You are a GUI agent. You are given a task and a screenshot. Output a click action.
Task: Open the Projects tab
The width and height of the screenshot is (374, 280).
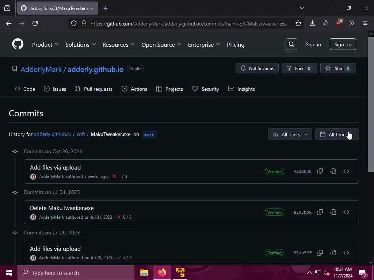coord(169,89)
